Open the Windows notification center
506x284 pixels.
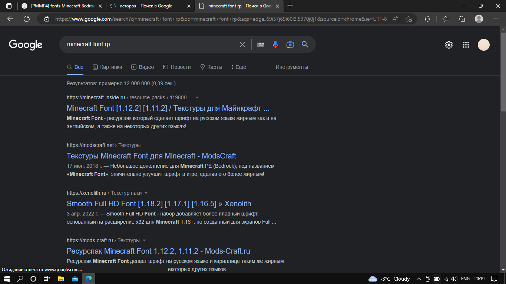494,279
